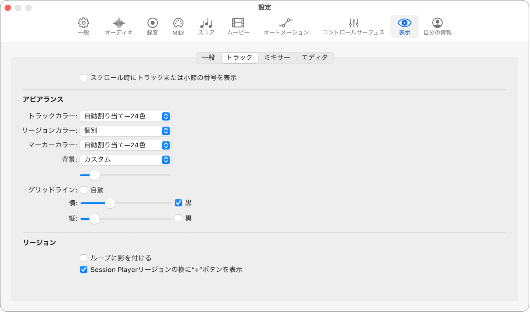
Task: Select the オーディオ settings icon
Action: click(x=118, y=26)
